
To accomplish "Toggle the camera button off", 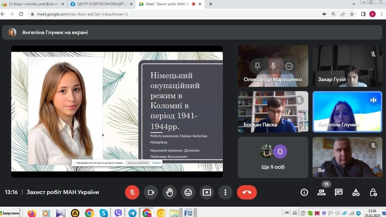I will 151,193.
